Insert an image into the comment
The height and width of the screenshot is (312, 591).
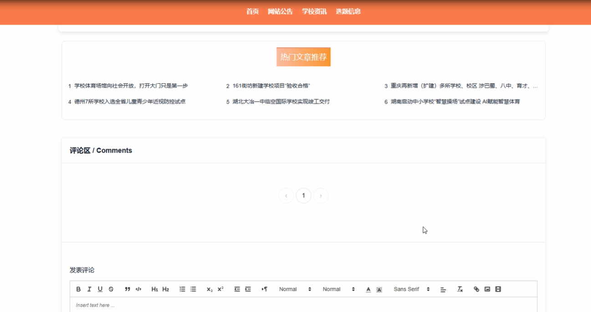pos(487,289)
